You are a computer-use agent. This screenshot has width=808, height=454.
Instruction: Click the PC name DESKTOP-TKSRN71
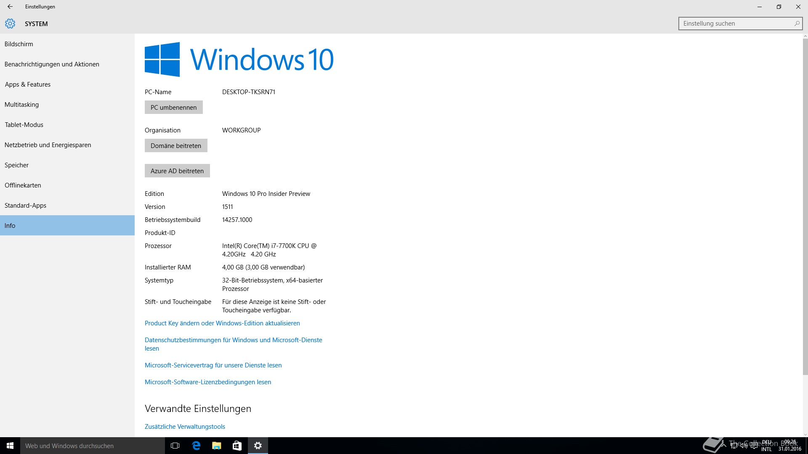click(249, 92)
